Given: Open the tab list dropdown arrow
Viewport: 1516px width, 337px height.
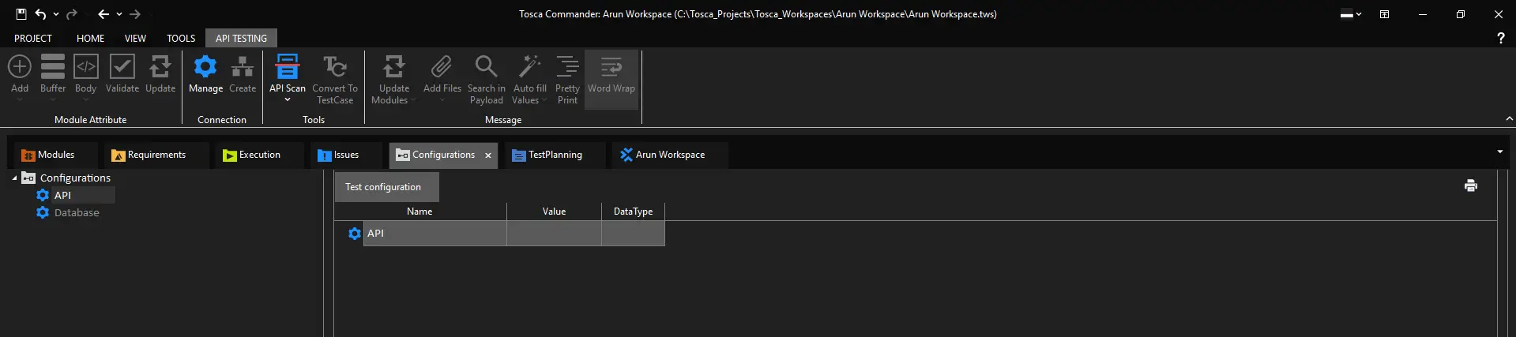Looking at the screenshot, I should [x=1500, y=152].
